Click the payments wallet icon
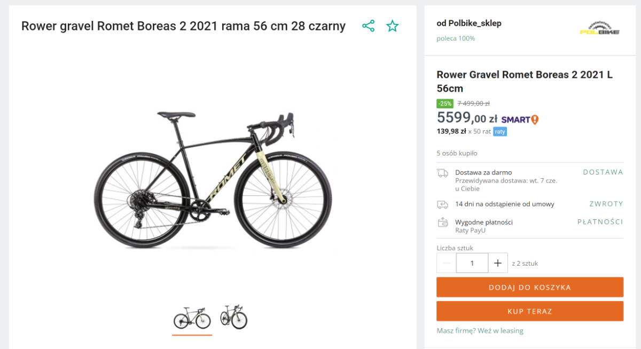The image size is (641, 349). [x=442, y=223]
